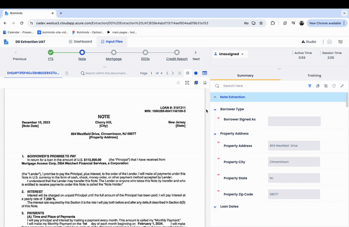Click the completed YTS step marker
Image resolution: width=349 pixels, height=227 pixels.
pos(51,52)
